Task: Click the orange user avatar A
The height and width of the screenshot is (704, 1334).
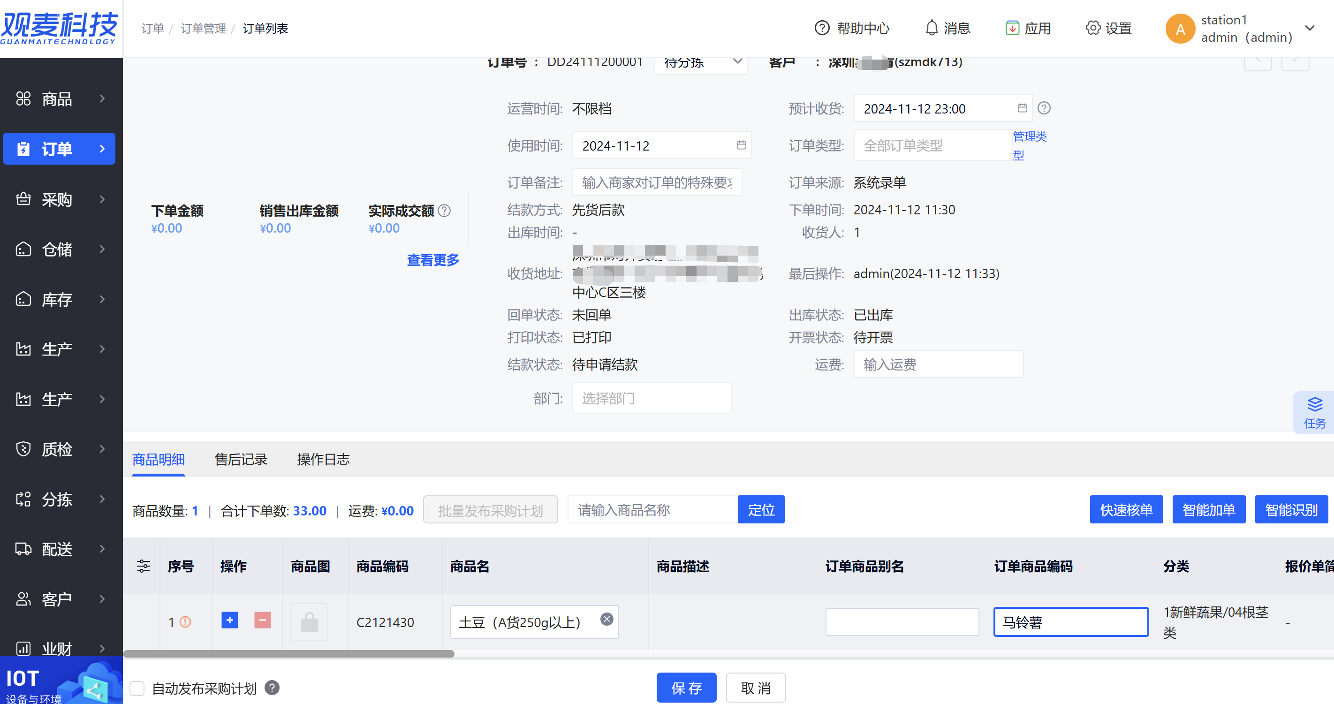Action: 1180,29
